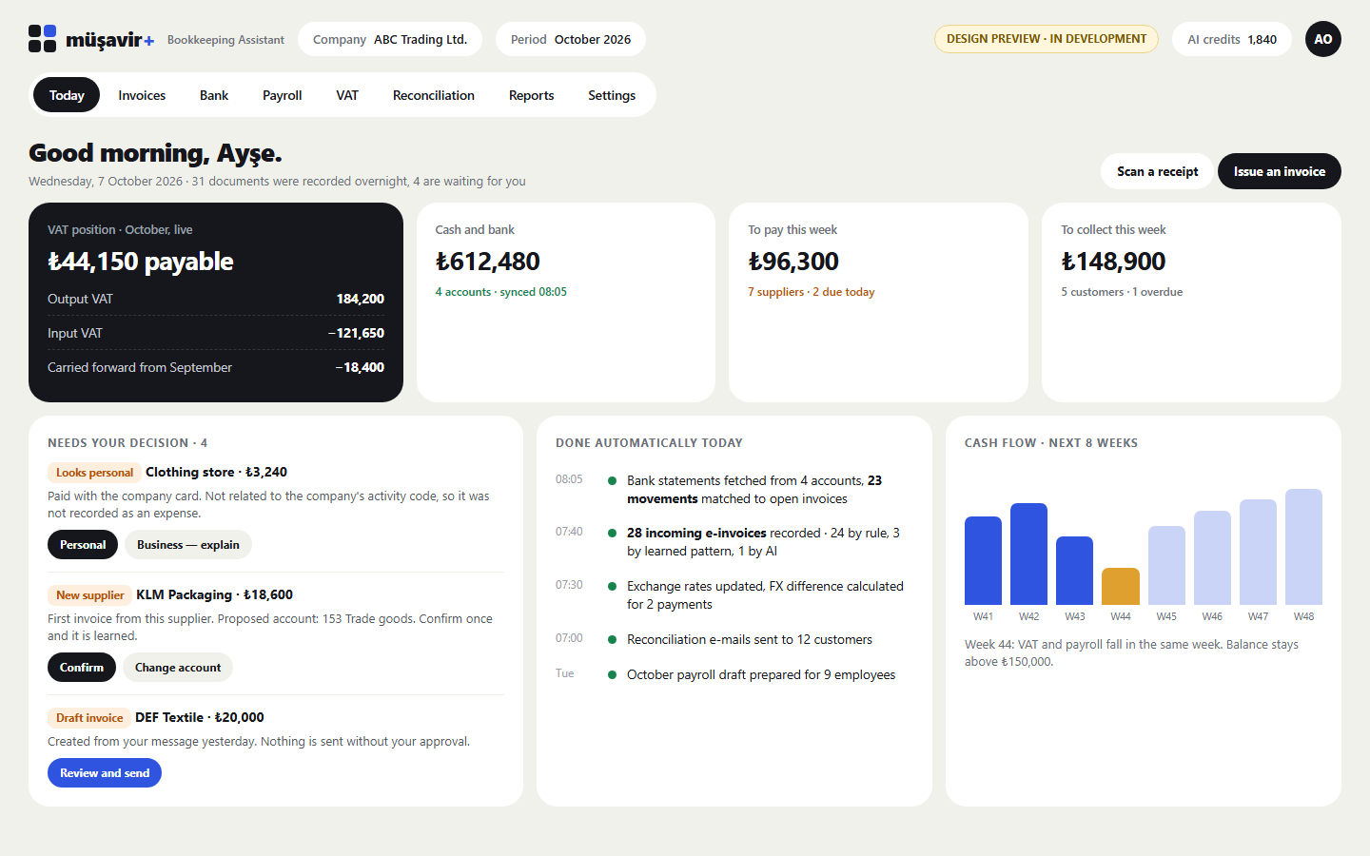Open the Reconciliation tab

434,95
